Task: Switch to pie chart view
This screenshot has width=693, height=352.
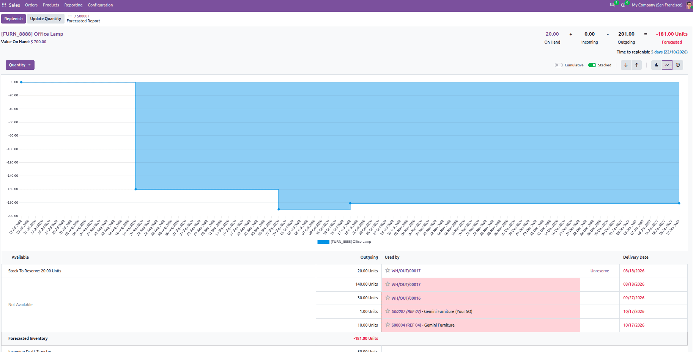Action: [678, 65]
